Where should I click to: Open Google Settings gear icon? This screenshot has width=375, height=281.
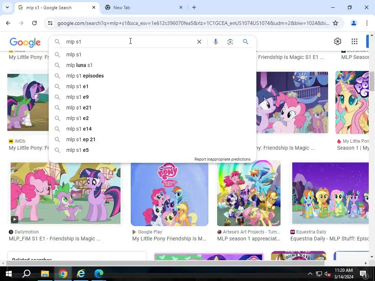coord(337,42)
